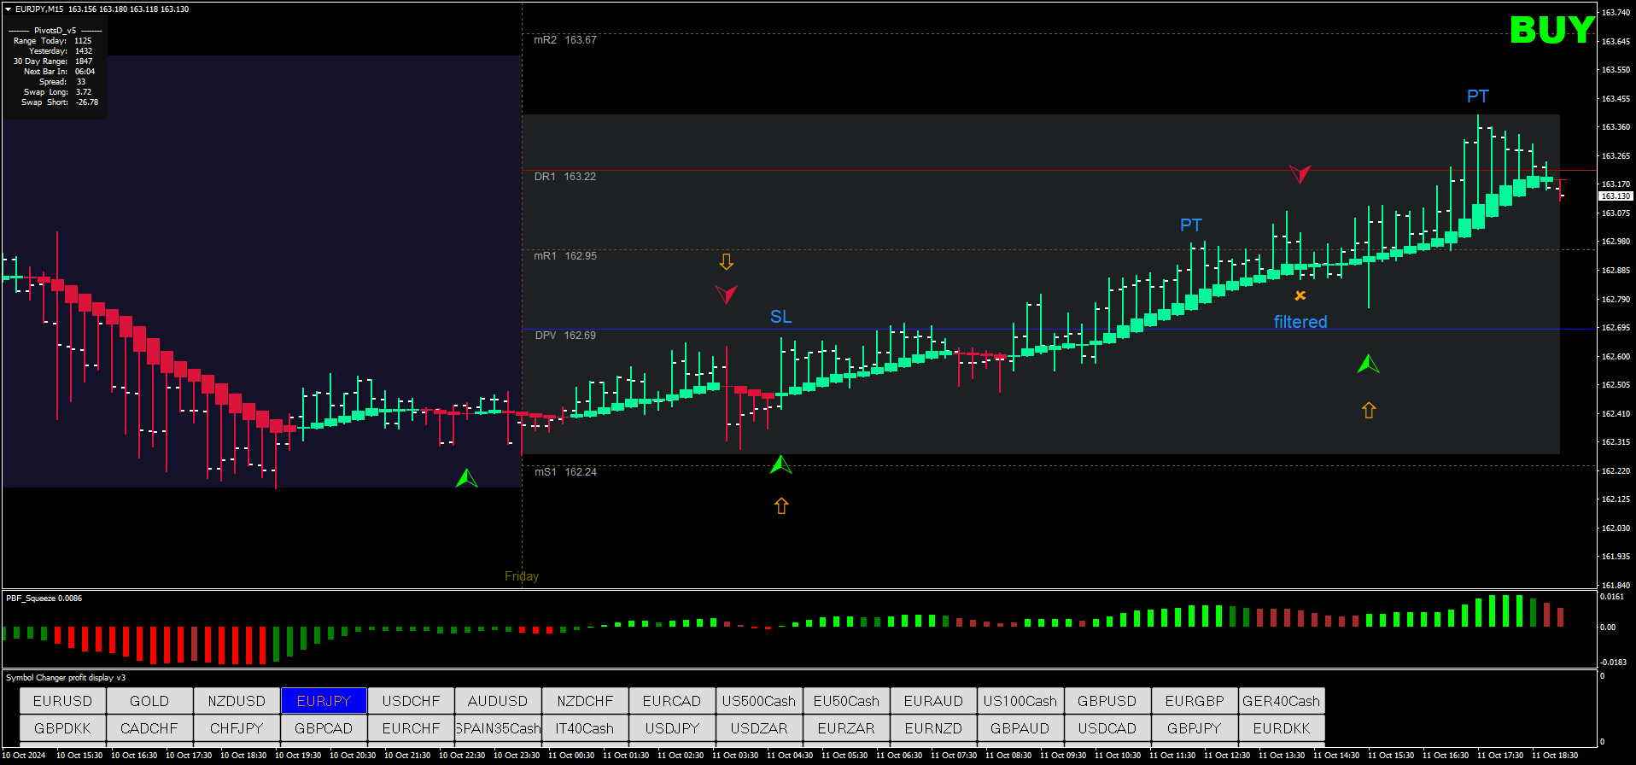Click the orange down arrow below mR1 level

click(726, 261)
